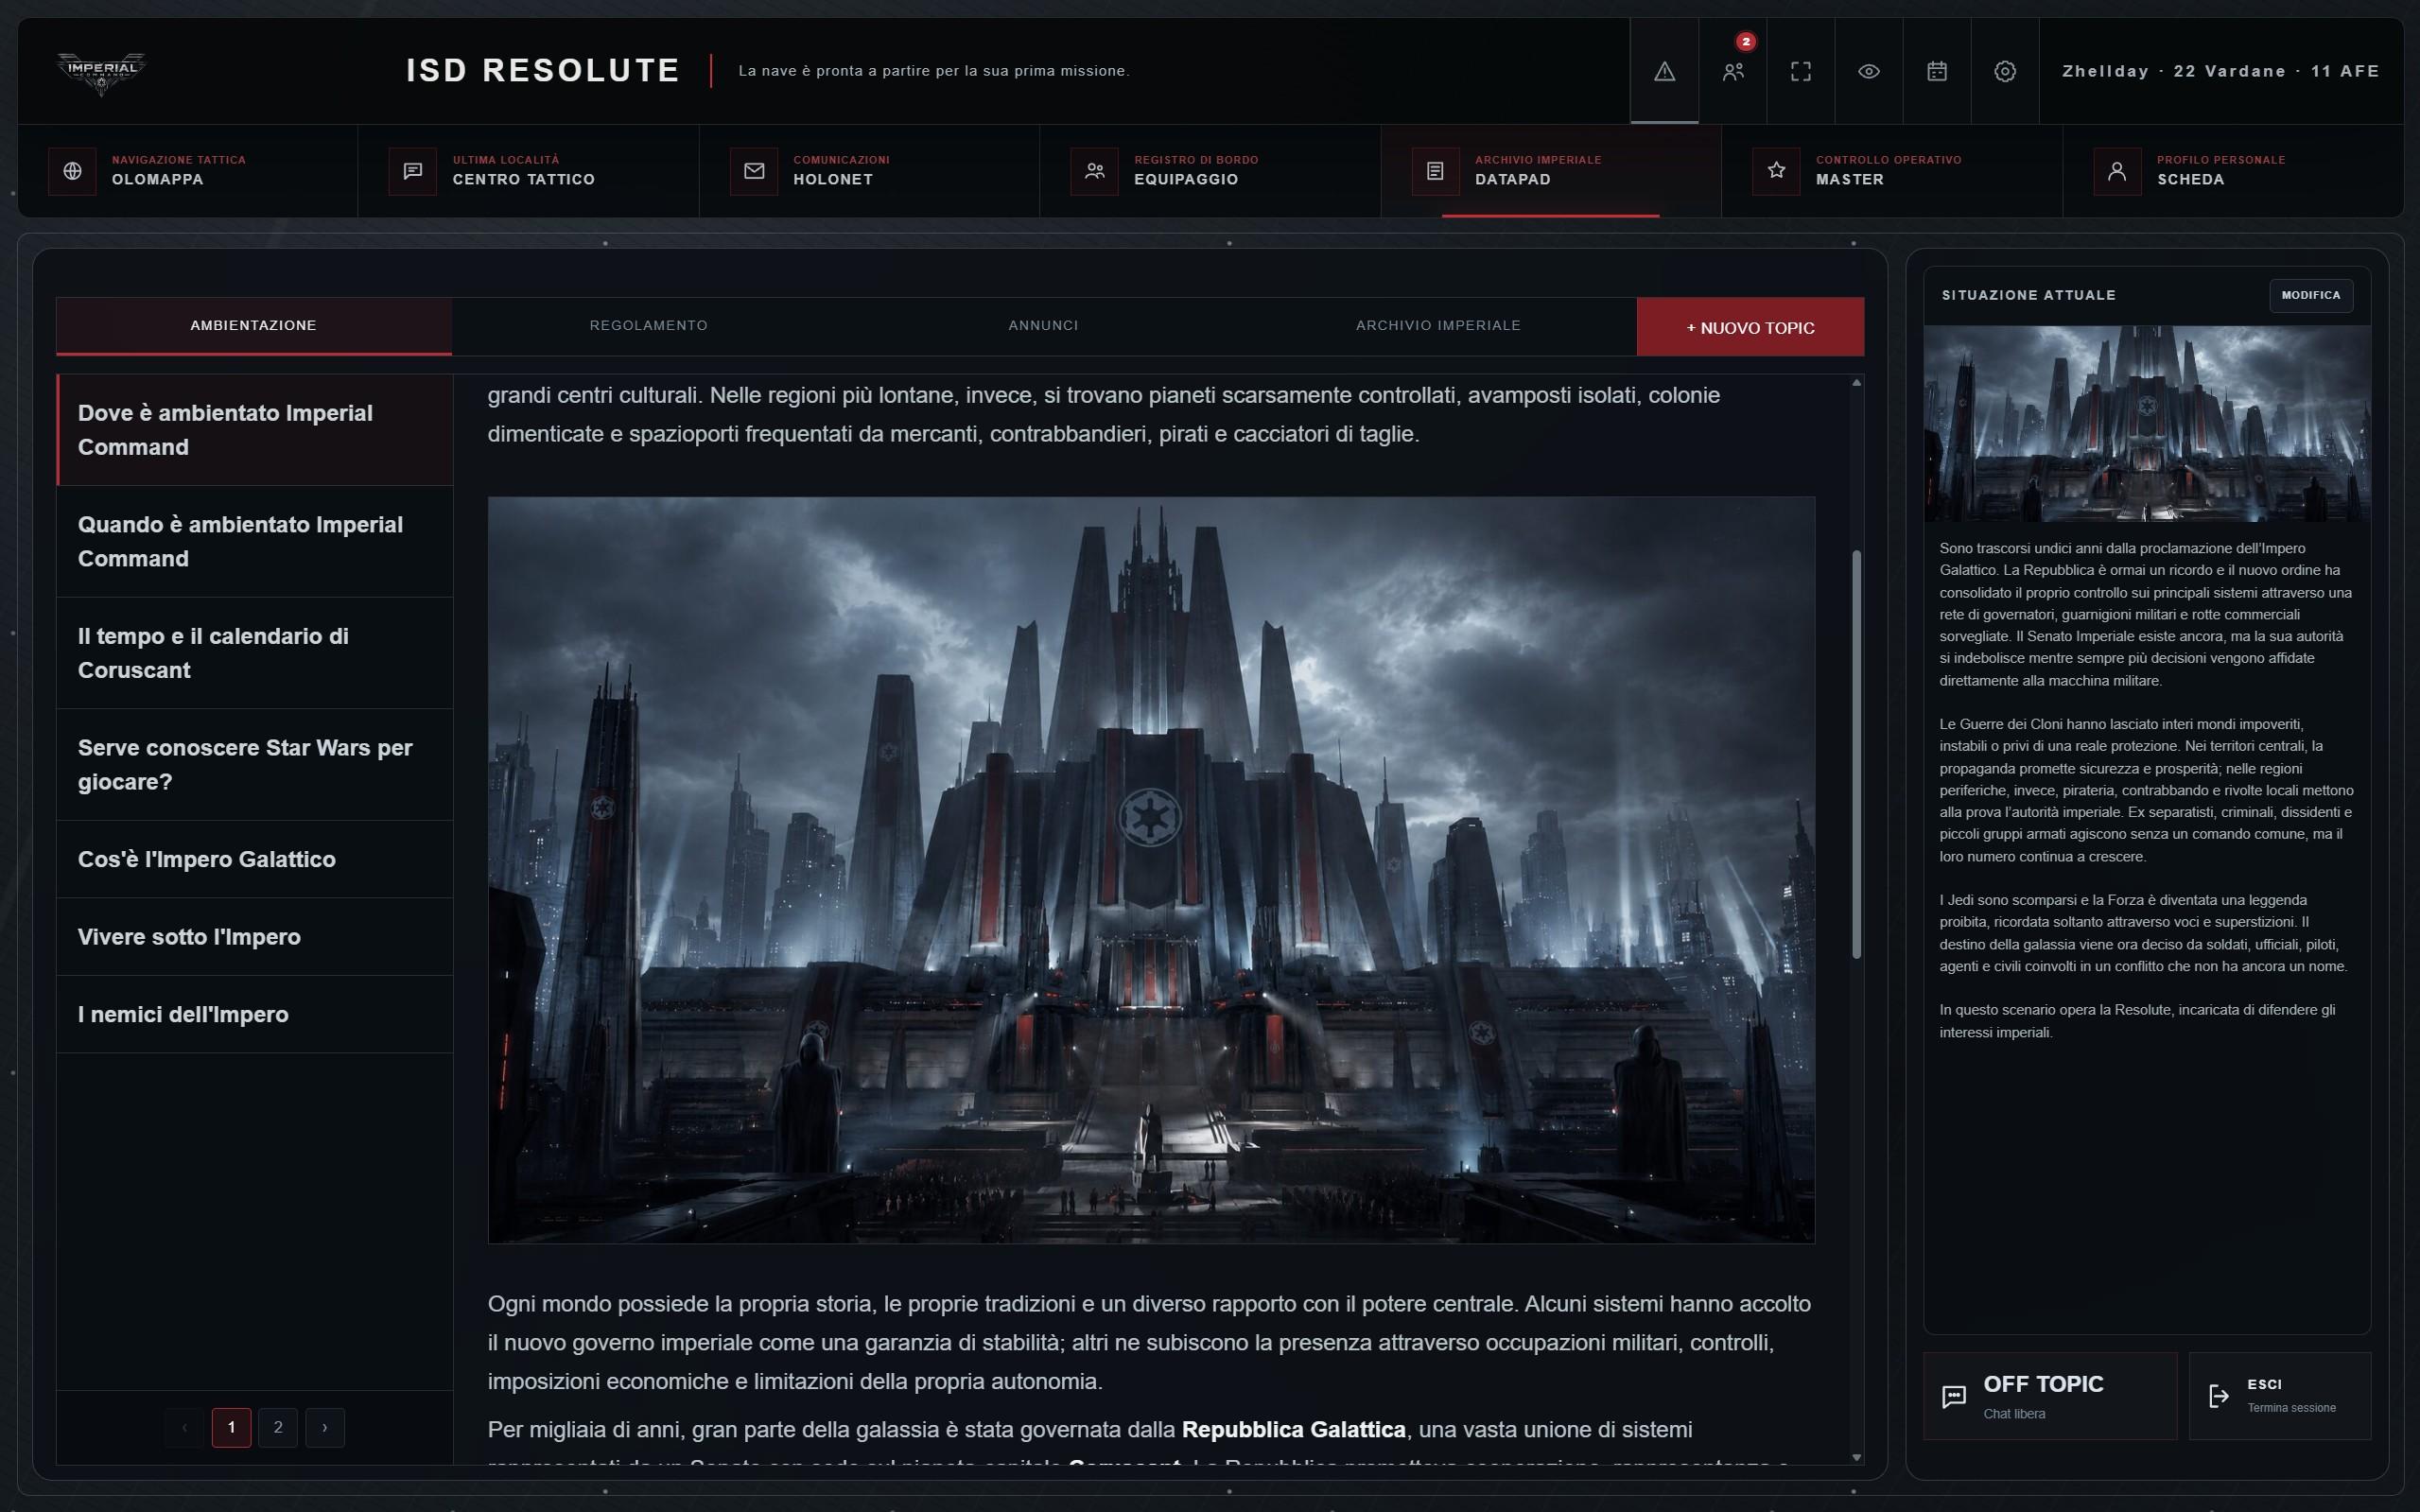Open the settings gear icon
The image size is (2420, 1512).
2005,71
